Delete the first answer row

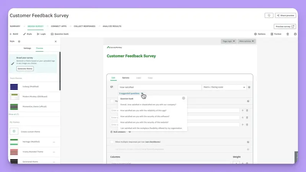(247, 110)
